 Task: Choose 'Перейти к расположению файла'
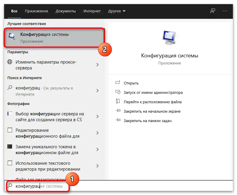(153, 102)
